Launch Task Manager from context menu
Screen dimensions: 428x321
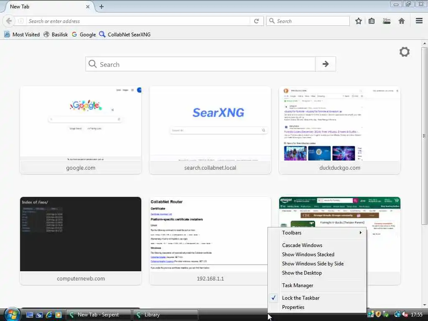coord(317,285)
